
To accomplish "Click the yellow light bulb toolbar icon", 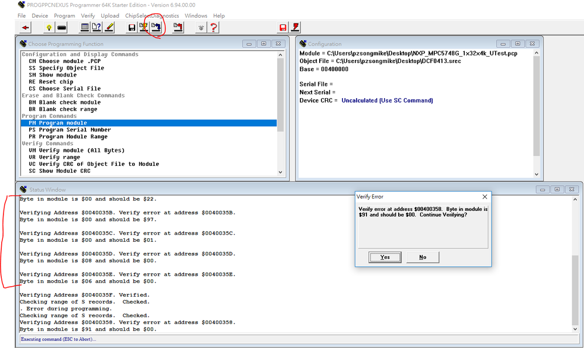I will (x=49, y=27).
